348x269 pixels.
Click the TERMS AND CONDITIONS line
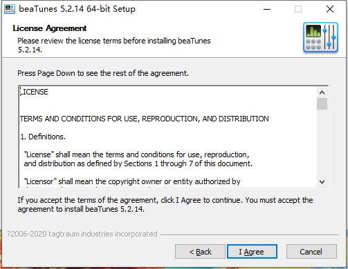click(x=145, y=119)
